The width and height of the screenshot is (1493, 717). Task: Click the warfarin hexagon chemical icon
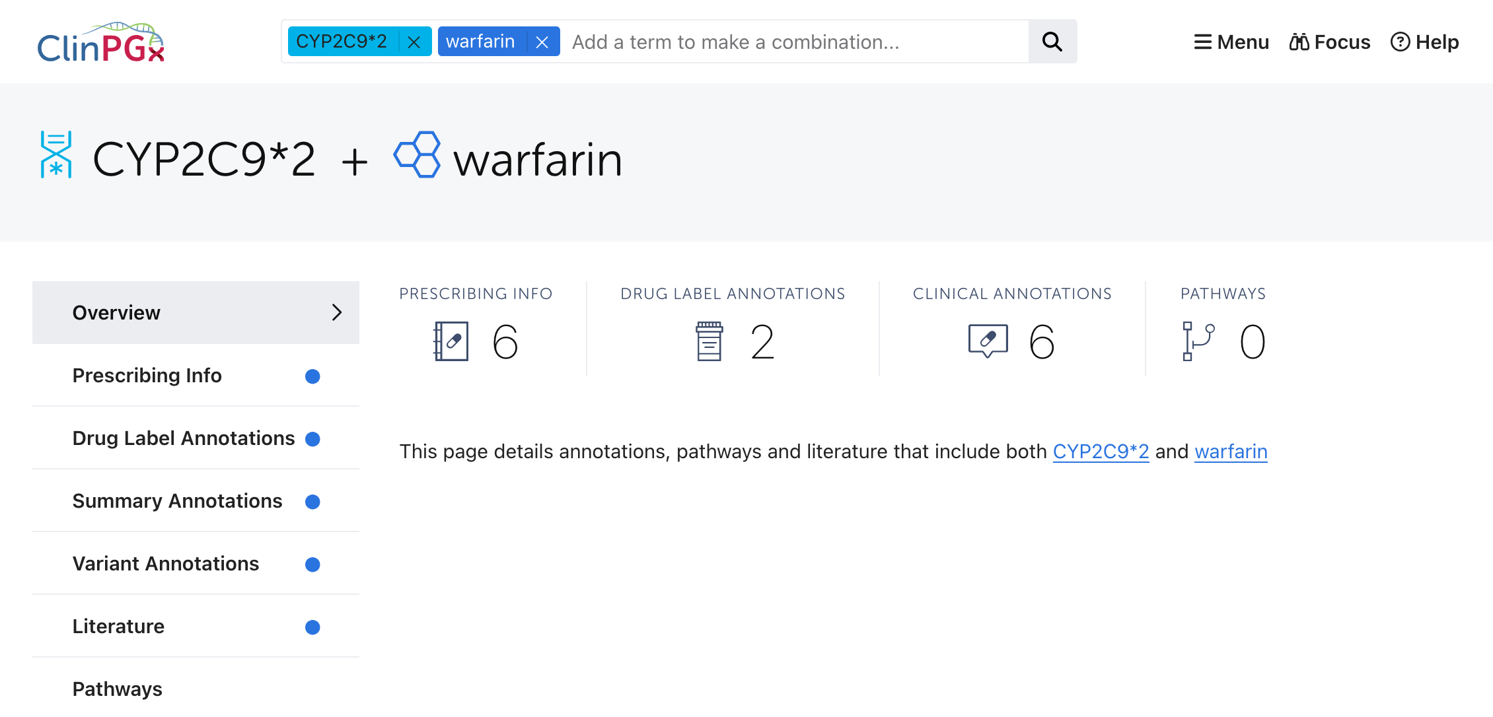(418, 155)
